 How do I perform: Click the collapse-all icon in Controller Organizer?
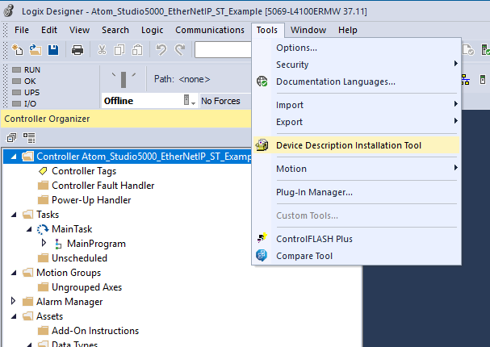click(11, 138)
